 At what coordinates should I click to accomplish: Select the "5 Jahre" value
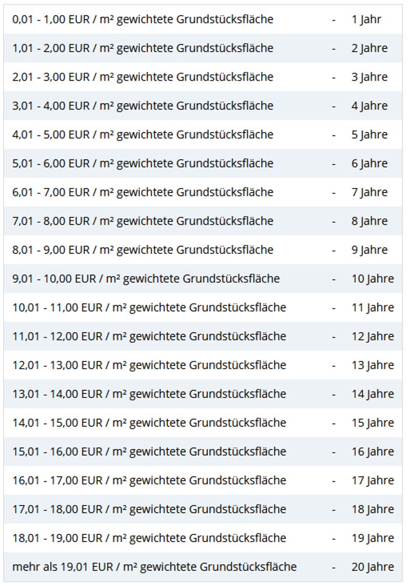(x=369, y=135)
